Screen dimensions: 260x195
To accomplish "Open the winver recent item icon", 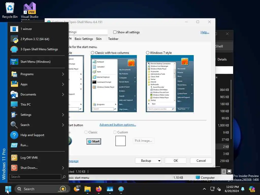I will (14, 29).
